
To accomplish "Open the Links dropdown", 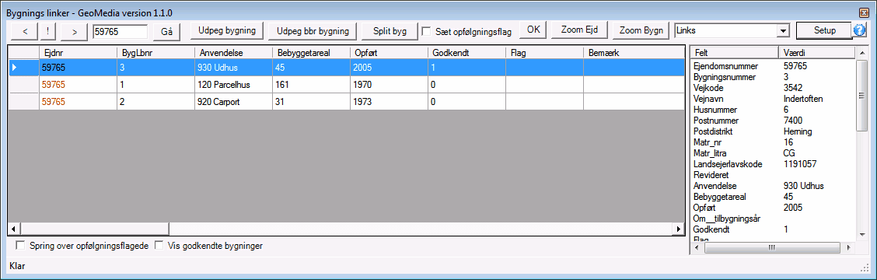I will [x=783, y=31].
